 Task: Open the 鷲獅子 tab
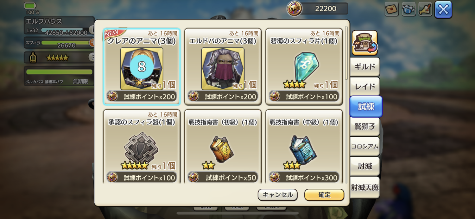[x=365, y=126]
